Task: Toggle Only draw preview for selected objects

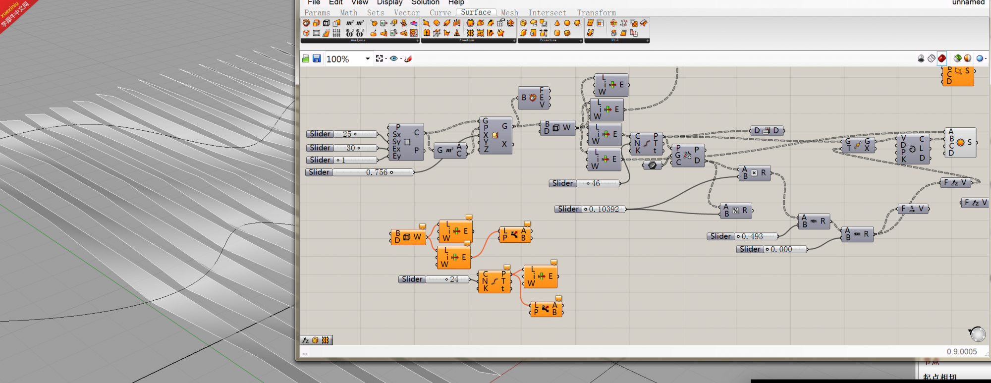Action: [x=957, y=58]
